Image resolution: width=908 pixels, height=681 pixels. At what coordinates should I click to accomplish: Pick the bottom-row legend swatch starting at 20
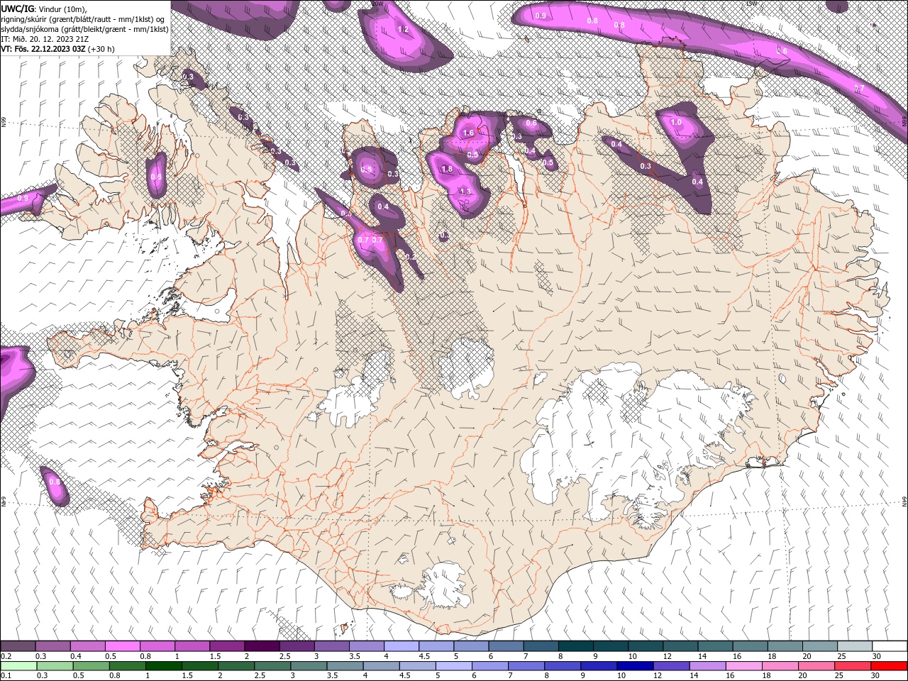pos(816,666)
